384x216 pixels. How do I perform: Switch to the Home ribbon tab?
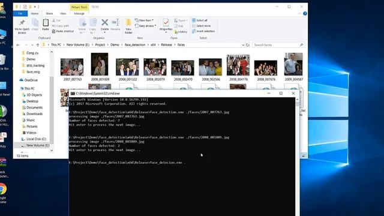[35, 14]
